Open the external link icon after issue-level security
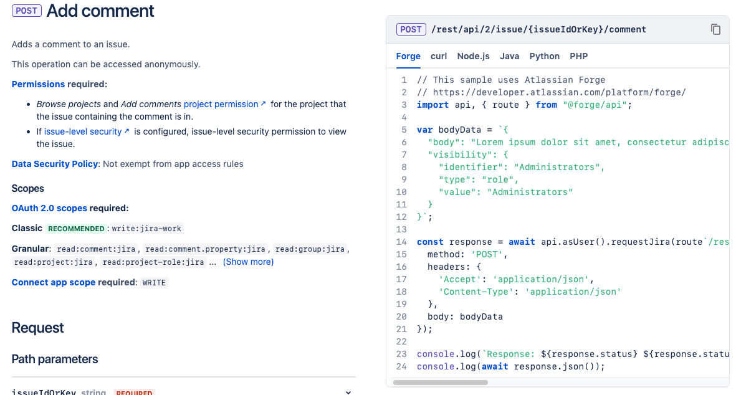The width and height of the screenshot is (736, 395). 127,131
